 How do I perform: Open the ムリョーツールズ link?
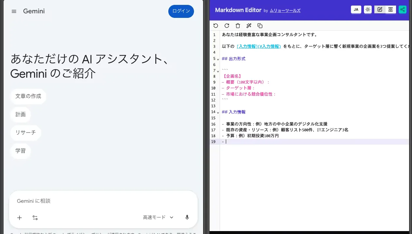(285, 11)
